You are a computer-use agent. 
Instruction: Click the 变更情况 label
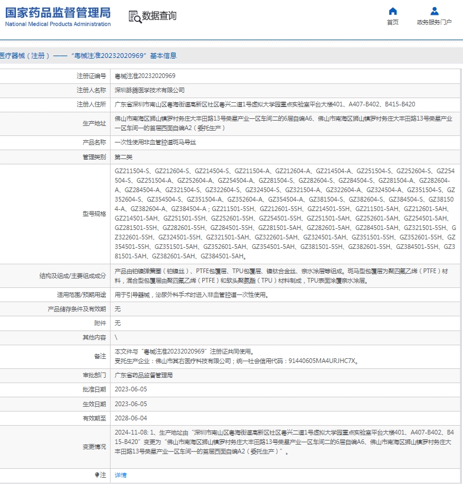[94, 446]
